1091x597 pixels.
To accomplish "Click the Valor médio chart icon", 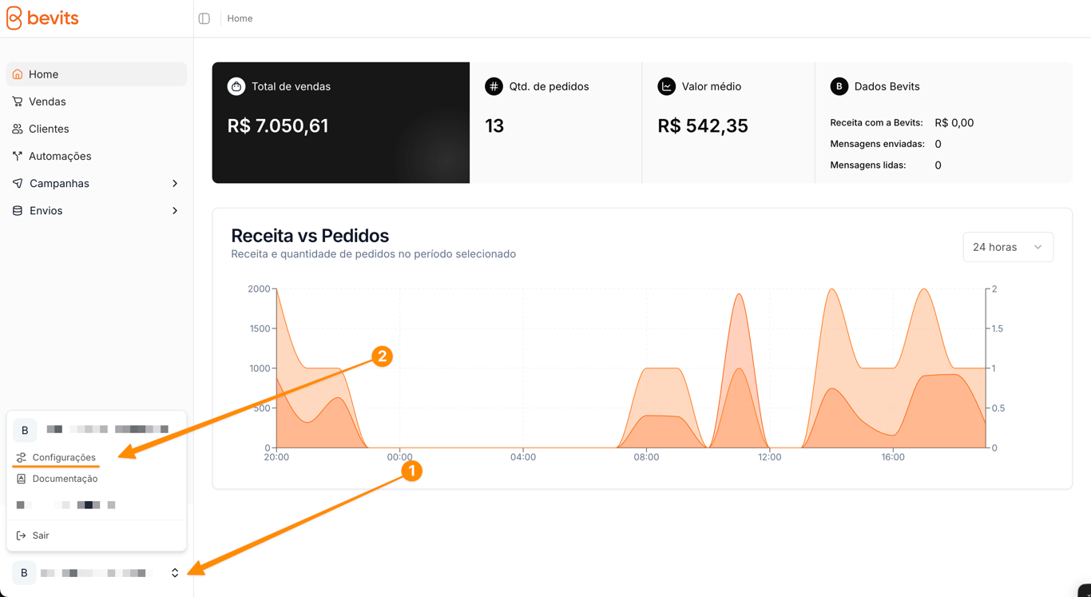I will tap(666, 86).
